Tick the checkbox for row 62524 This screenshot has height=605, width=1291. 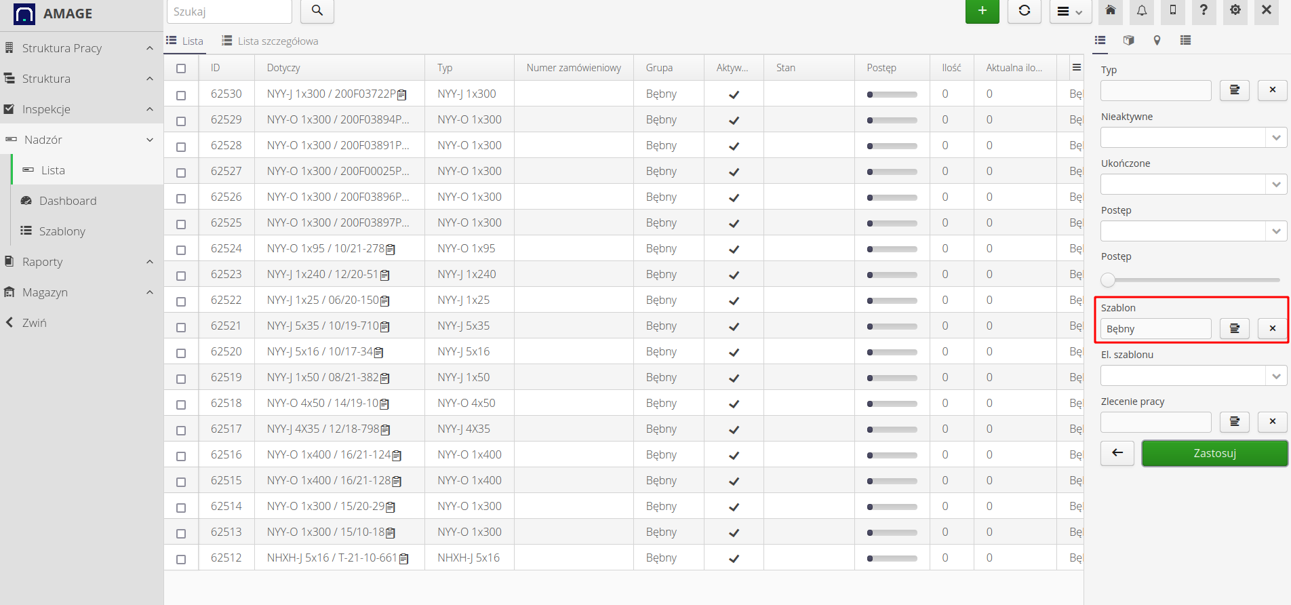[181, 250]
